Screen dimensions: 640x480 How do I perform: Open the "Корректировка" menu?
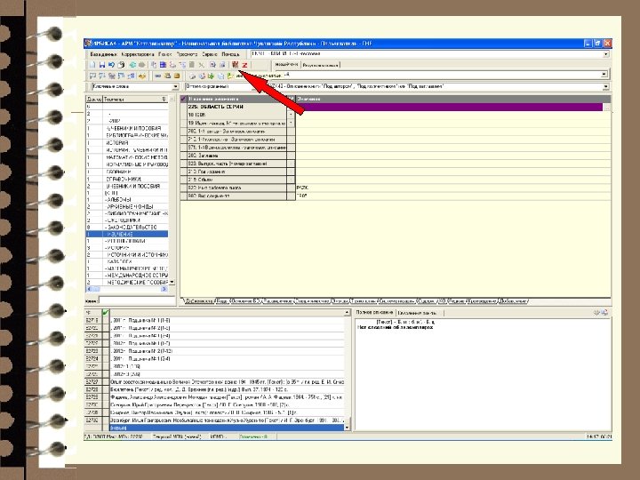[138, 54]
